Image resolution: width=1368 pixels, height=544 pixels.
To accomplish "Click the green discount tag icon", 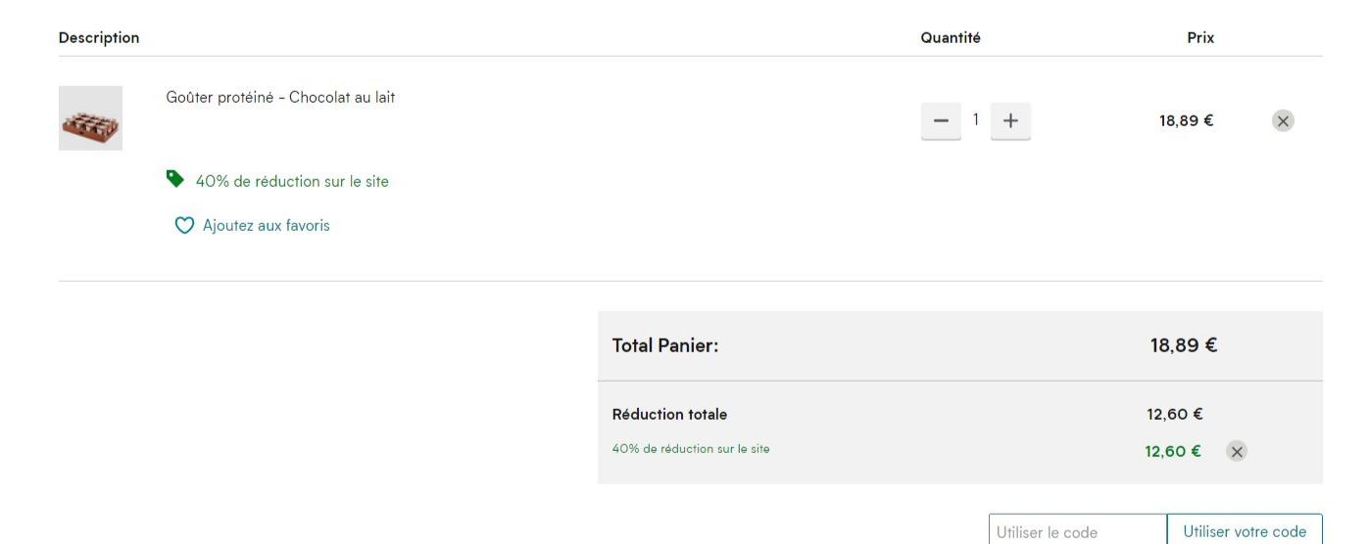I will [x=175, y=178].
